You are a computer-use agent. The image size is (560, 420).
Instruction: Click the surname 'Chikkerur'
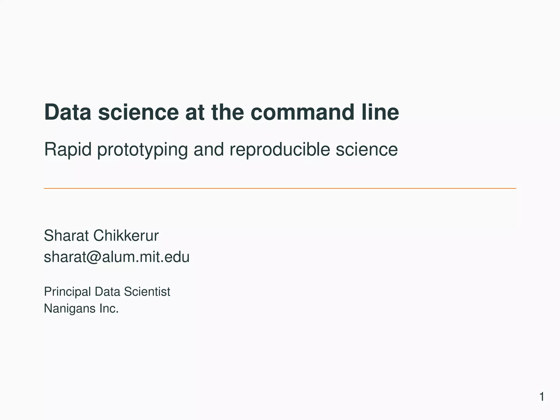(126, 236)
